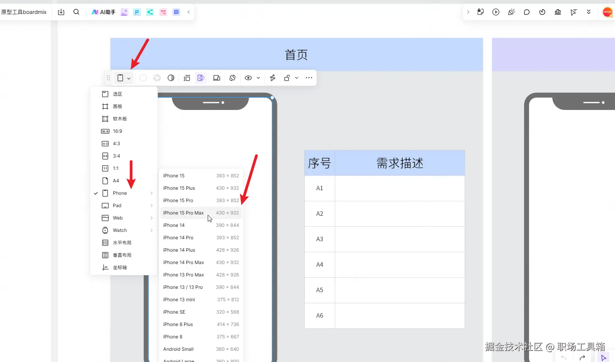
Task: Choose the 3:4 frame ratio
Action: [x=124, y=156]
